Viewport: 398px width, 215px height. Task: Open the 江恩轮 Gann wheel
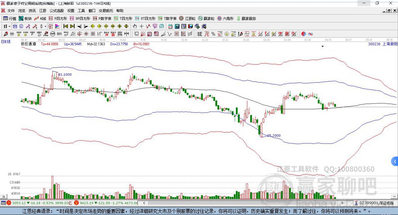[187, 19]
